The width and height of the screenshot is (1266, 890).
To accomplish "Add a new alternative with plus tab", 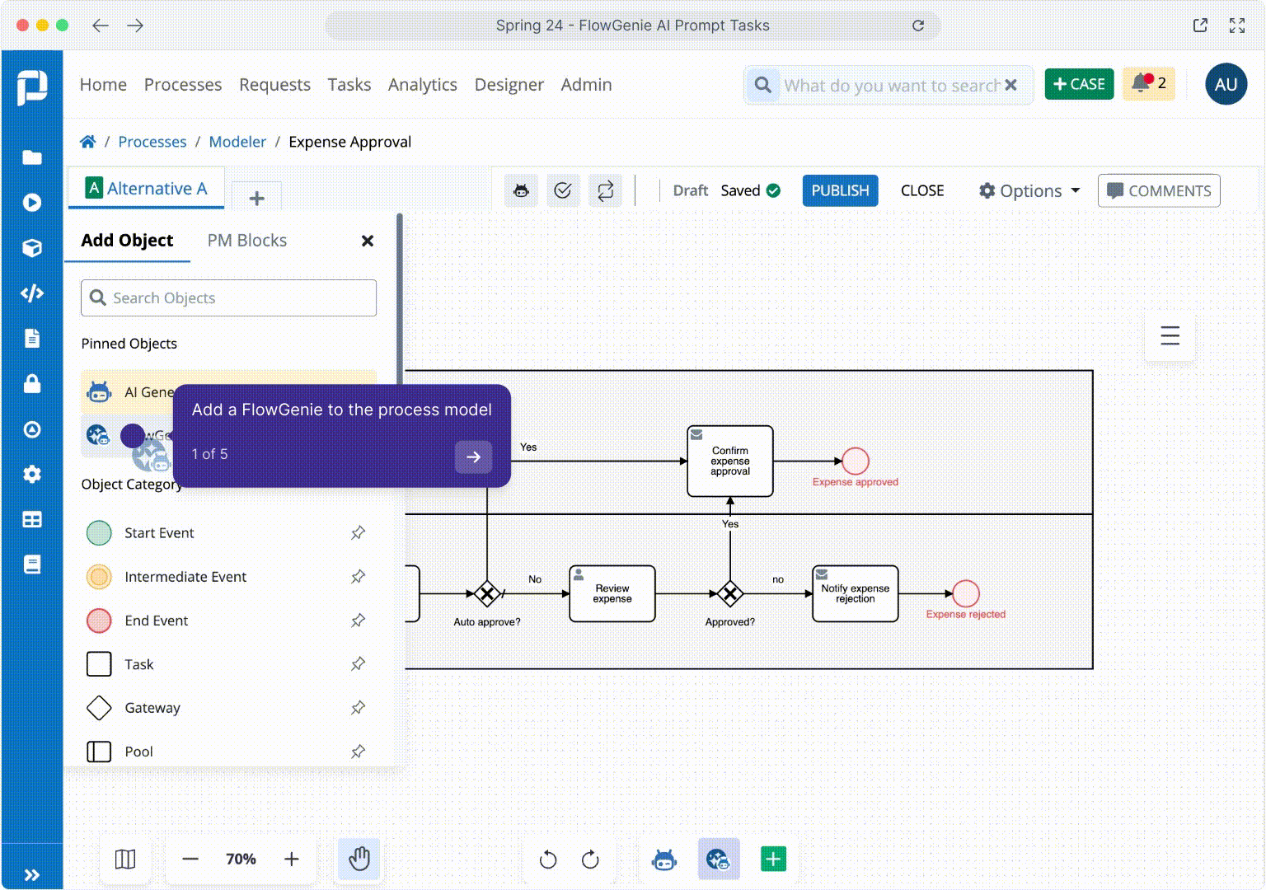I will tap(256, 198).
